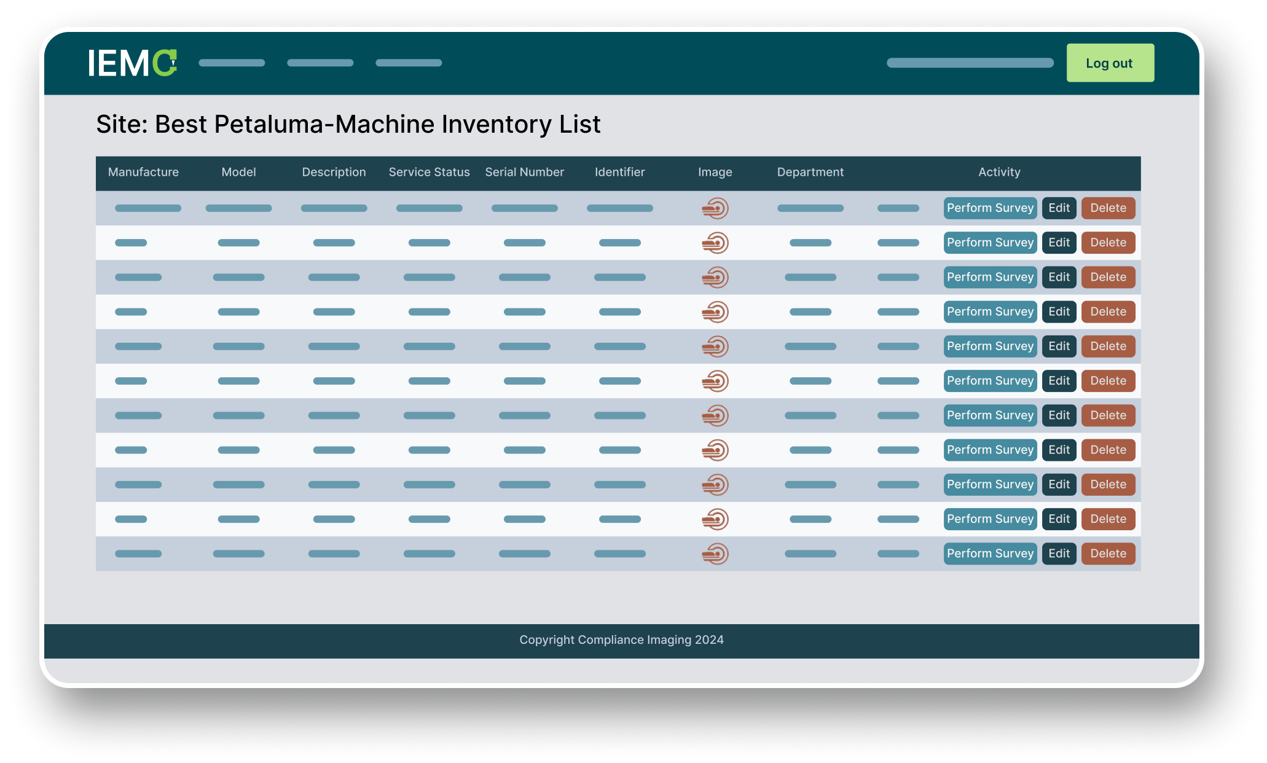This screenshot has height=763, width=1267.
Task: Open the machine image icon in second row
Action: tap(715, 243)
